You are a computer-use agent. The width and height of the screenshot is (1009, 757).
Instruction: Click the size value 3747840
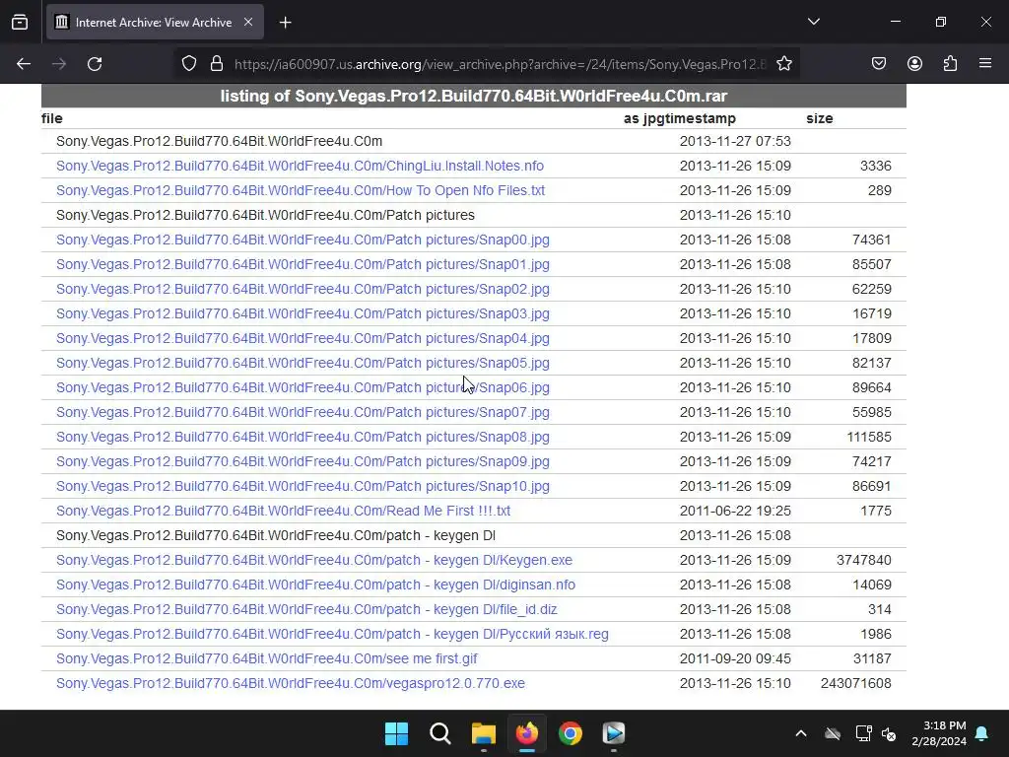coord(863,560)
